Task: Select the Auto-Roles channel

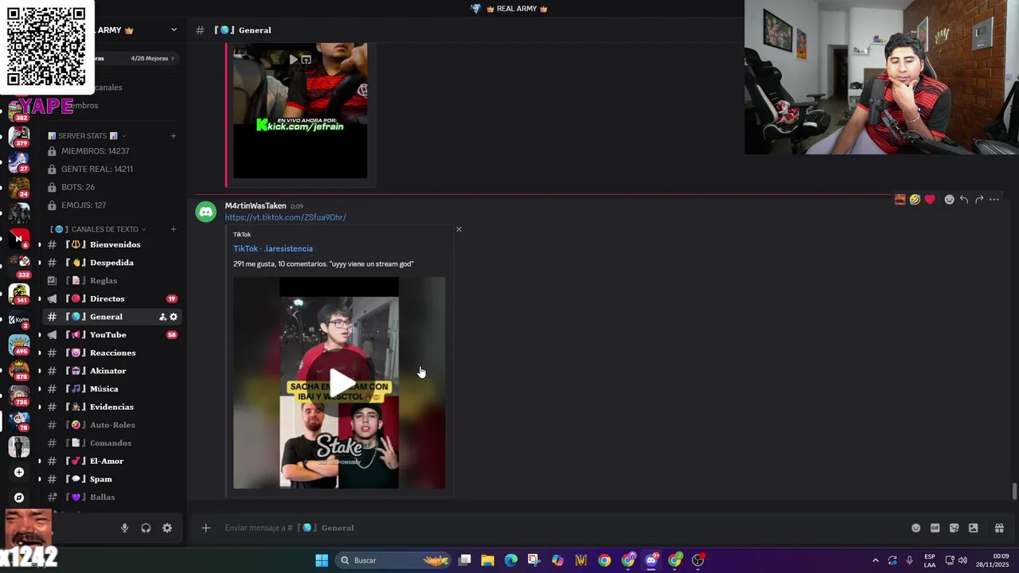Action: [111, 425]
